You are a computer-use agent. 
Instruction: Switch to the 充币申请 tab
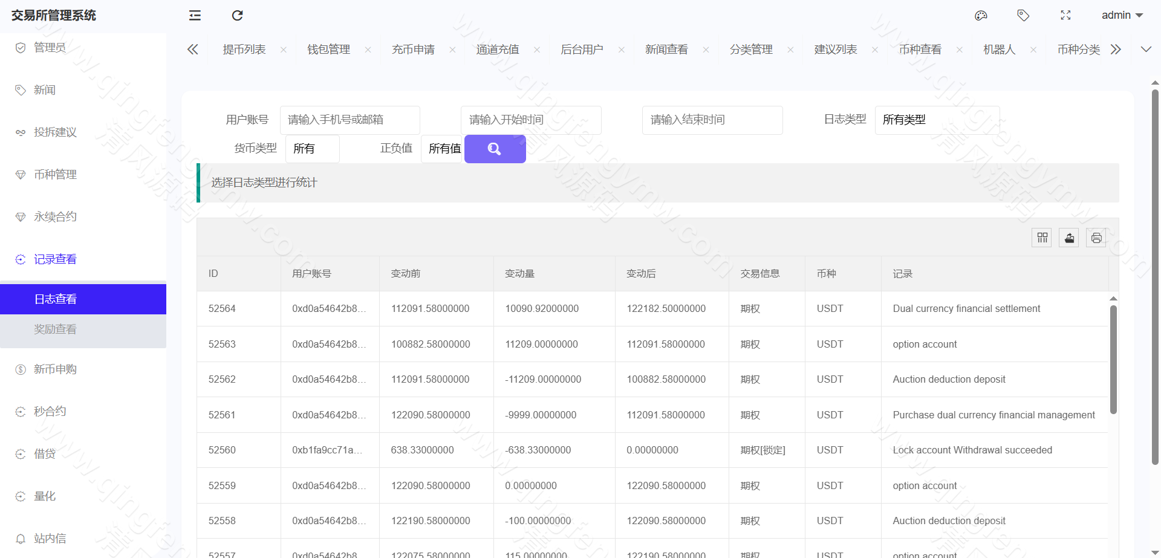click(413, 49)
